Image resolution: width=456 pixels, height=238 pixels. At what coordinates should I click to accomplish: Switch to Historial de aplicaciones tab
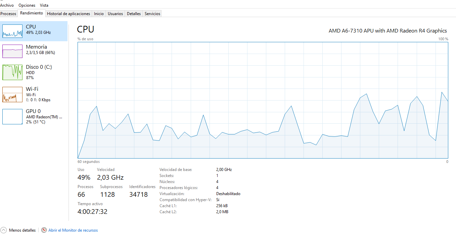click(69, 14)
